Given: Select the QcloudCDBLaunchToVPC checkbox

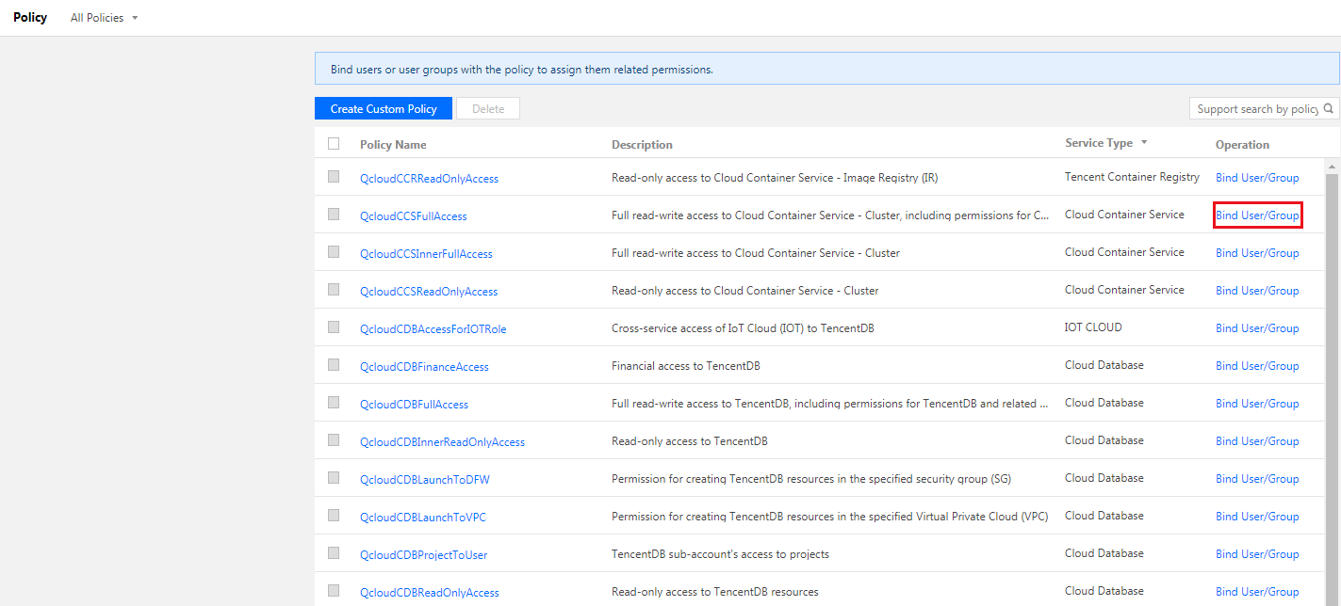Looking at the screenshot, I should coord(334,515).
